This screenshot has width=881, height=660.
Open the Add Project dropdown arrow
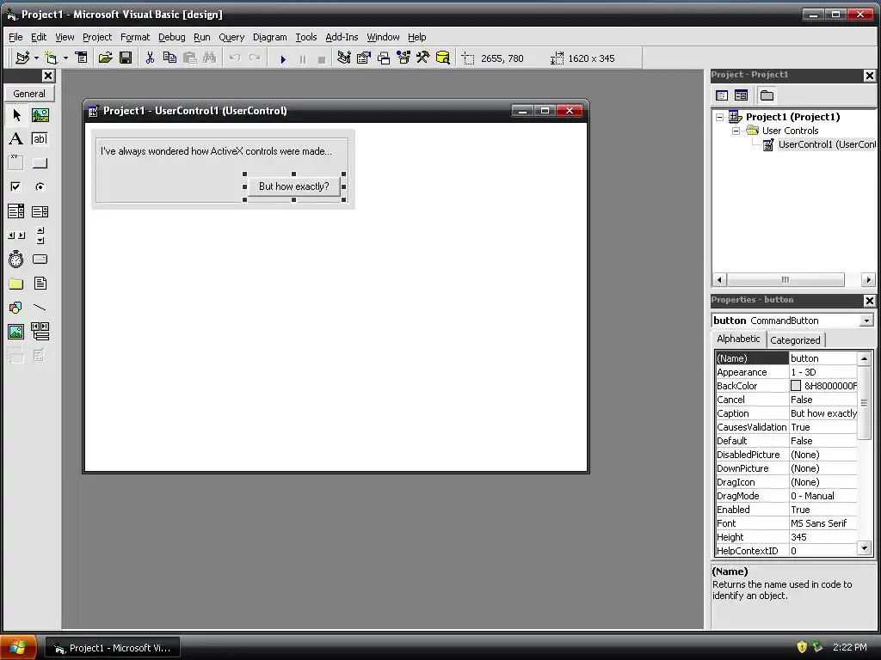tap(36, 58)
